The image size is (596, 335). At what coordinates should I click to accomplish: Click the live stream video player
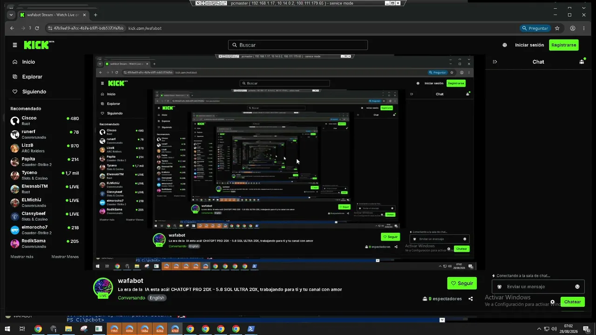284,162
